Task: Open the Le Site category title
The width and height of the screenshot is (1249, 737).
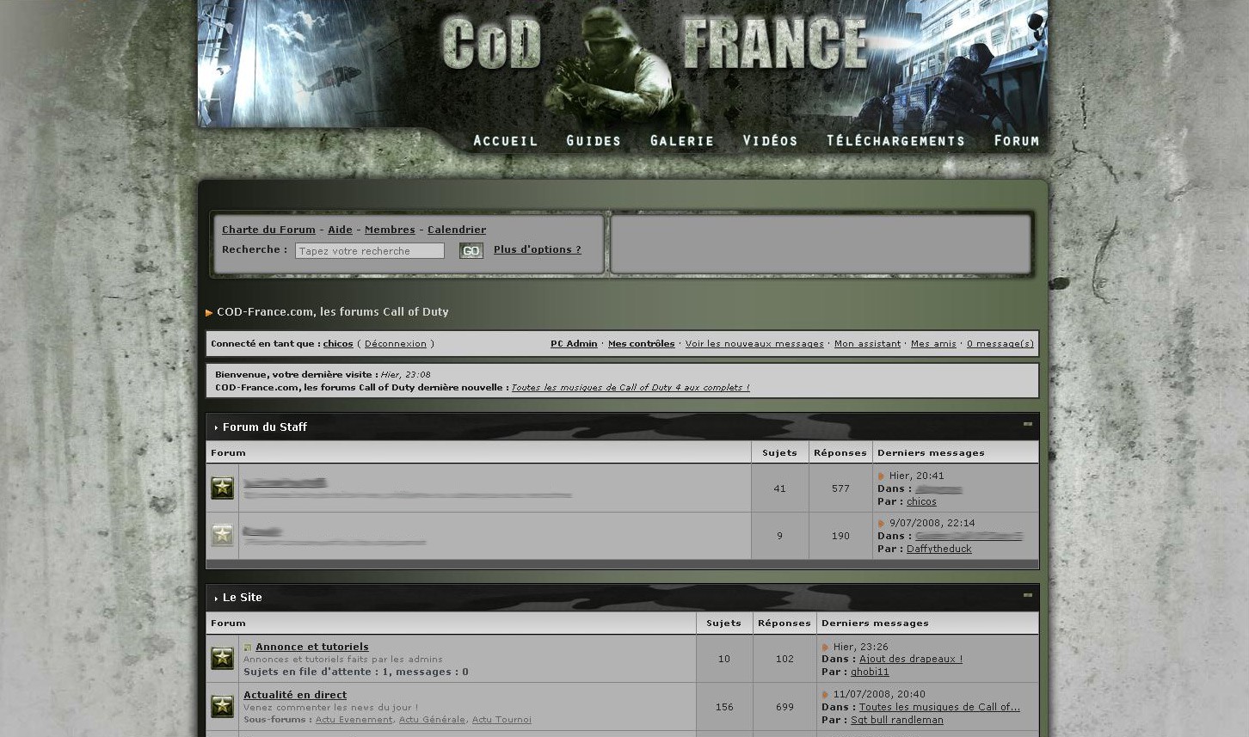Action: [242, 597]
